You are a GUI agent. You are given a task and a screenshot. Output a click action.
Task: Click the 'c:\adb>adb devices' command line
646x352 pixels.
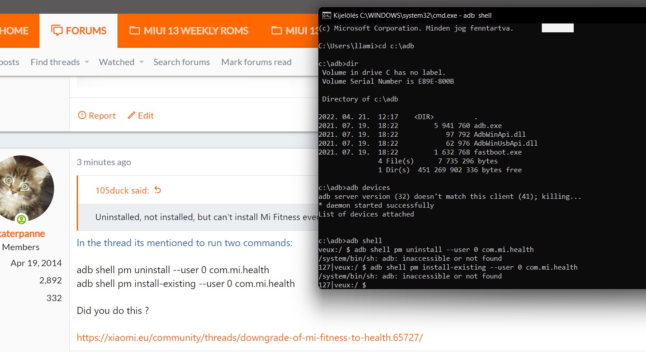(x=354, y=188)
